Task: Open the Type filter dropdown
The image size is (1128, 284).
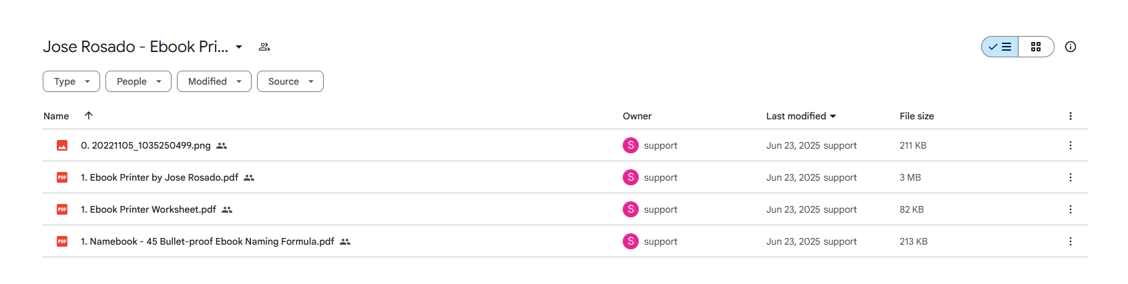Action: (71, 81)
